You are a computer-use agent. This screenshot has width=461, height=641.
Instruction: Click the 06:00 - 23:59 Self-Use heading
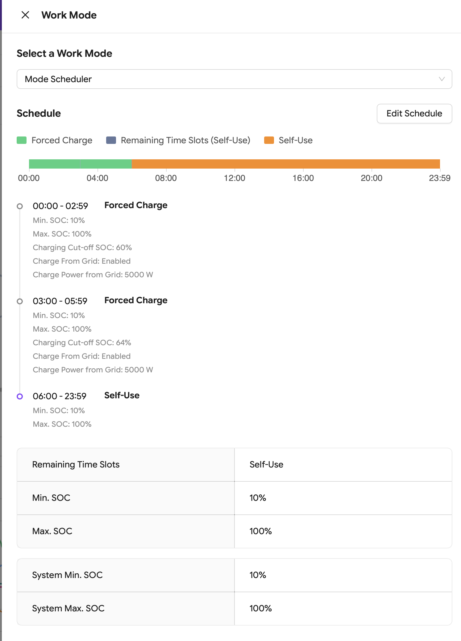(x=122, y=396)
